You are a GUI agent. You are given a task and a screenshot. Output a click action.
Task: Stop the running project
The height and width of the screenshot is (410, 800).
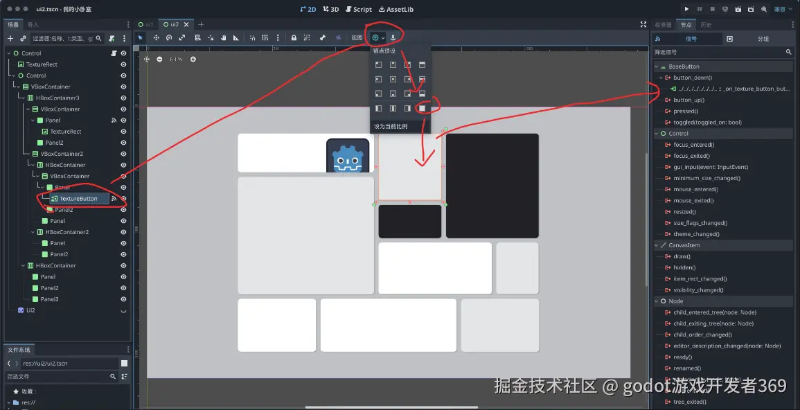[x=712, y=9]
